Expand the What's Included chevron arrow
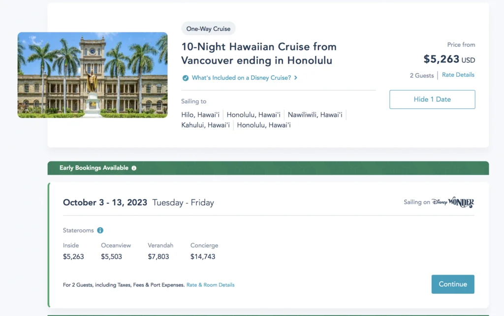This screenshot has width=504, height=316. [296, 78]
